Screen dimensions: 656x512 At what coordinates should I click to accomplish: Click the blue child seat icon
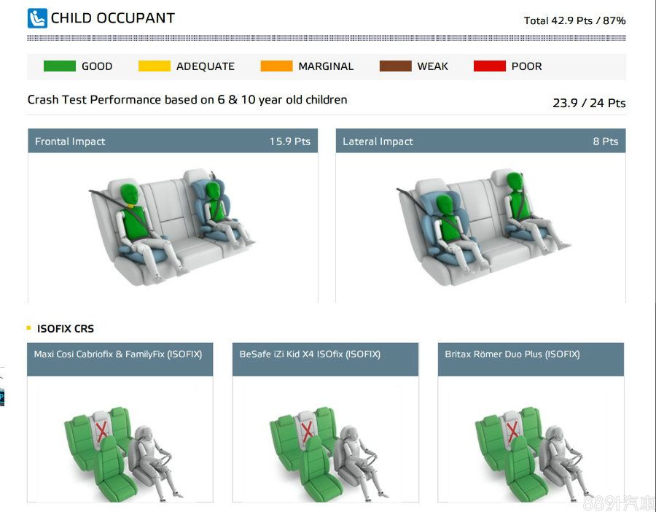(x=37, y=18)
